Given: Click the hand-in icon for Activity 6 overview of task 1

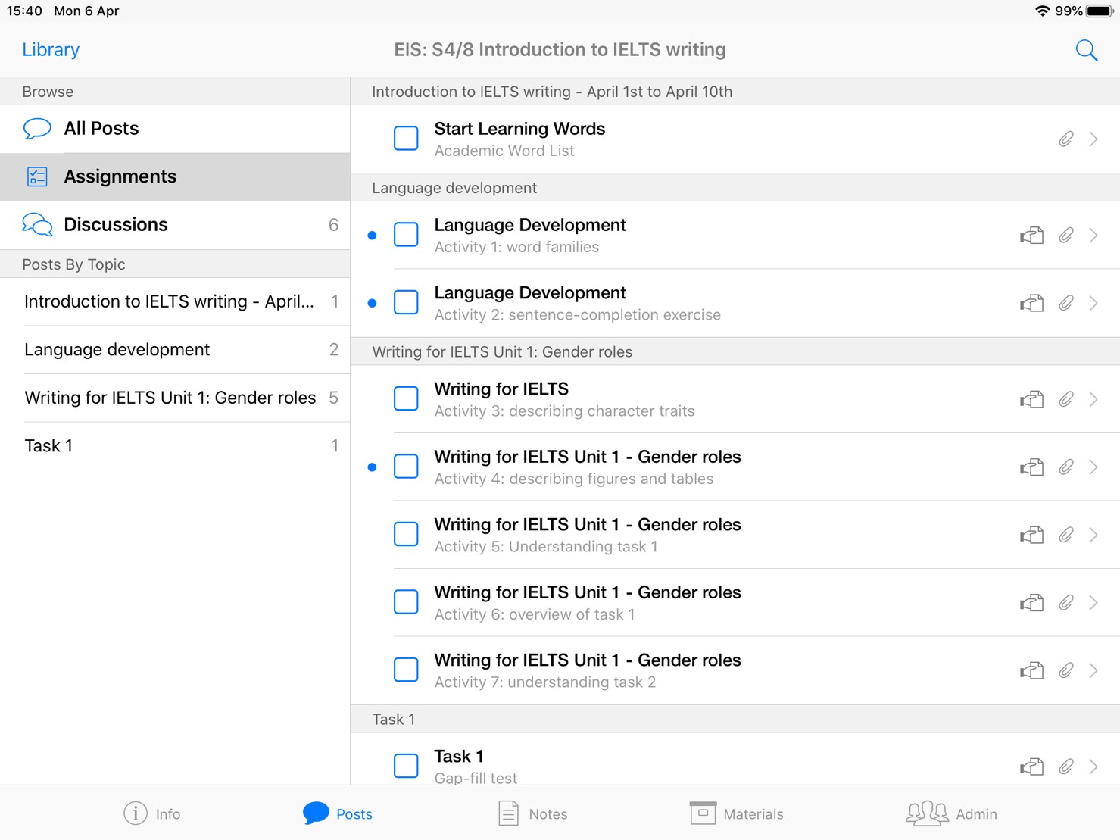Looking at the screenshot, I should 1031,603.
